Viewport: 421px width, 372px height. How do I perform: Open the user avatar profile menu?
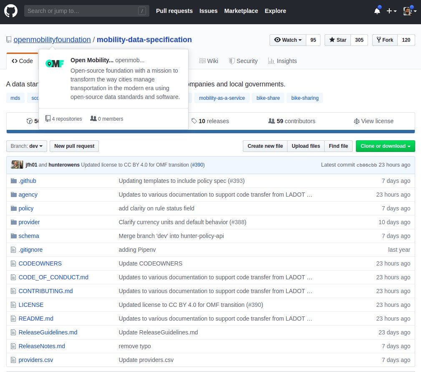coord(410,11)
